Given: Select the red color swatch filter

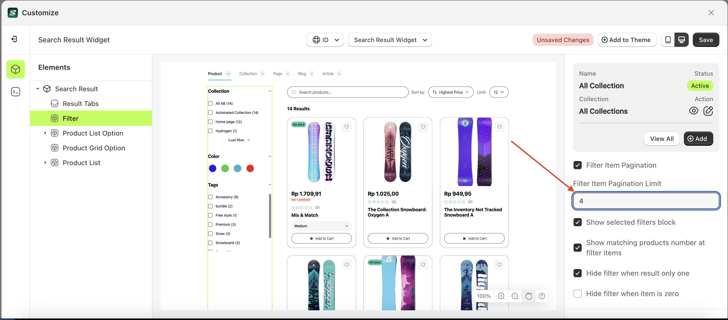Looking at the screenshot, I should click(250, 168).
